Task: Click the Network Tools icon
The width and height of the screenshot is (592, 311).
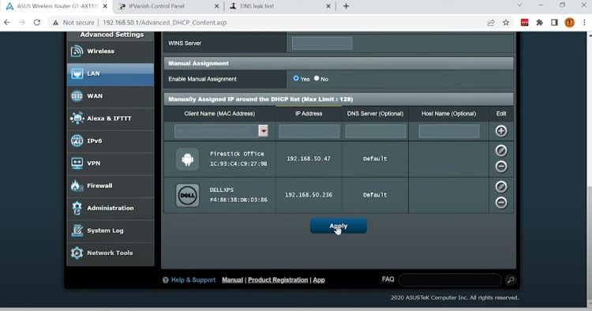Action: [x=77, y=253]
